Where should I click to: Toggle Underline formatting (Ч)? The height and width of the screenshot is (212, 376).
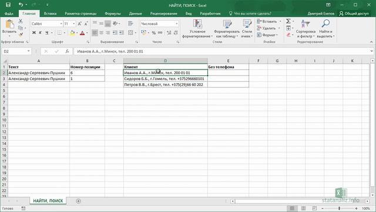[47, 33]
